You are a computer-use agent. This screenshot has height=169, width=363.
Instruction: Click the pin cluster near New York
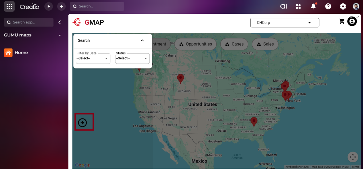coord(286,96)
